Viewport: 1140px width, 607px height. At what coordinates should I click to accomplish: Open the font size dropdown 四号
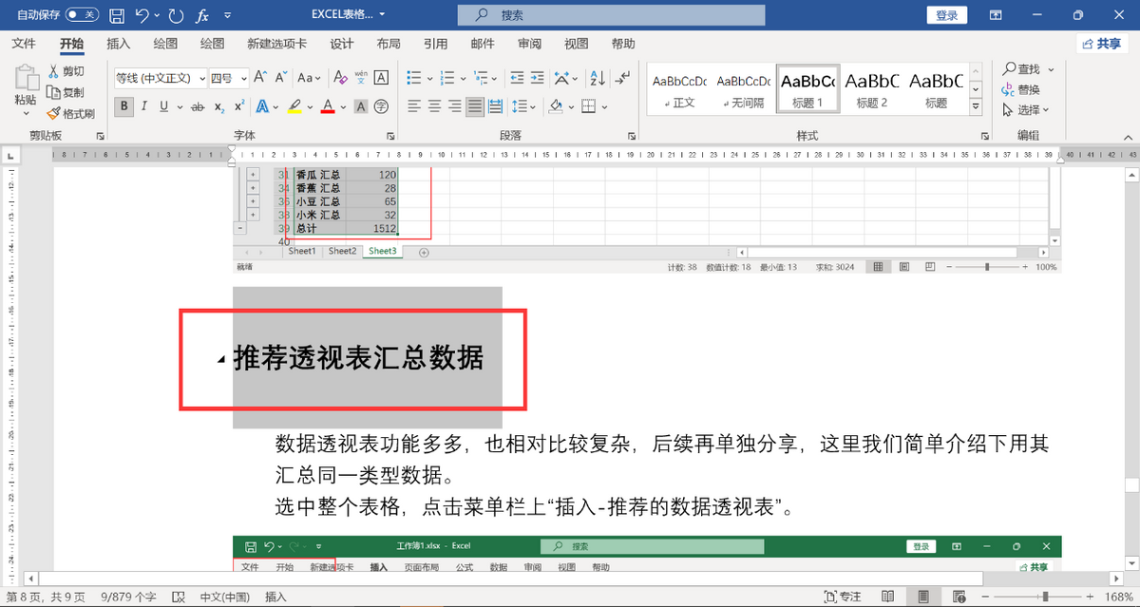tap(229, 78)
